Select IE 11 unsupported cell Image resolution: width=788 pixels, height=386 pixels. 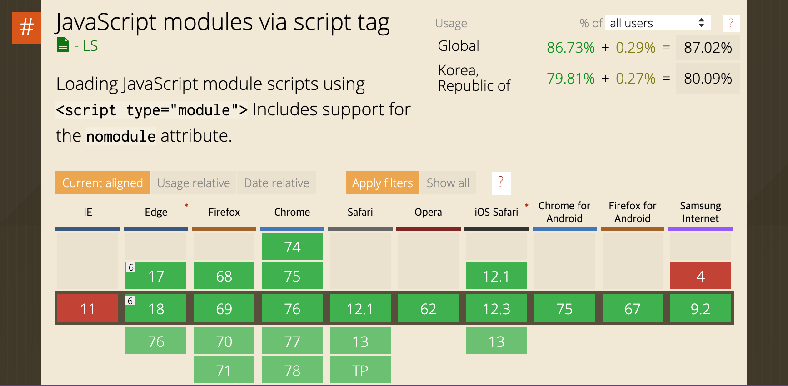click(88, 308)
